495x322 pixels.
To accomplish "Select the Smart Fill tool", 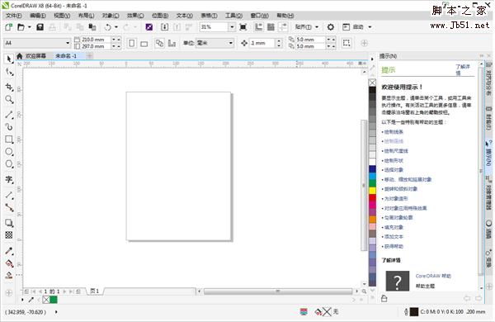I will pyautogui.click(x=9, y=276).
